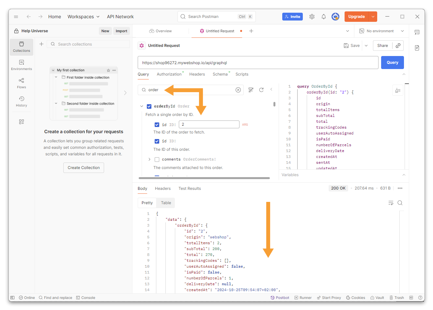Open the No environment selector
The height and width of the screenshot is (310, 433).
click(x=382, y=31)
